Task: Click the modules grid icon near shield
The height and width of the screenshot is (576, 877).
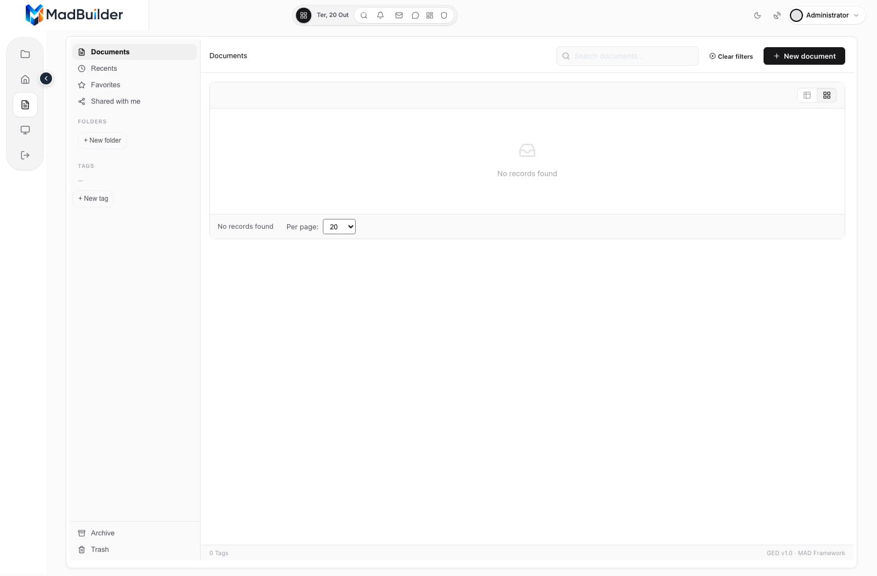Action: click(430, 15)
